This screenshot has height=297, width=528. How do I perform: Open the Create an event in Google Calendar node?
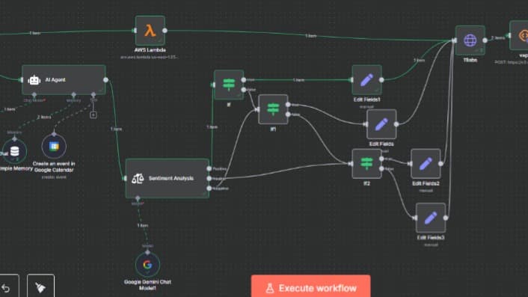click(x=54, y=147)
